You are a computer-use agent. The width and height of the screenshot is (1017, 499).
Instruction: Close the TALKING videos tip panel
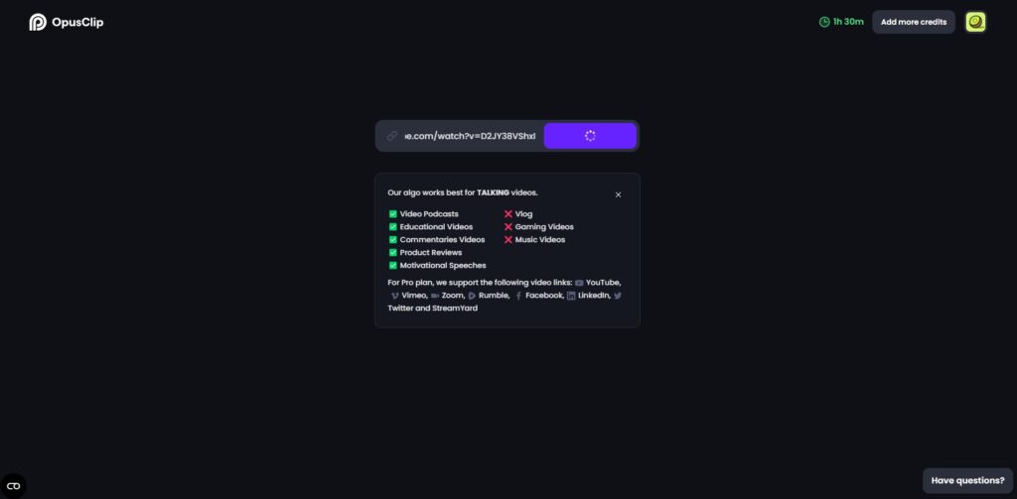click(618, 194)
